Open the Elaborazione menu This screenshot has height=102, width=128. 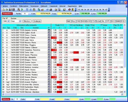click(24, 6)
